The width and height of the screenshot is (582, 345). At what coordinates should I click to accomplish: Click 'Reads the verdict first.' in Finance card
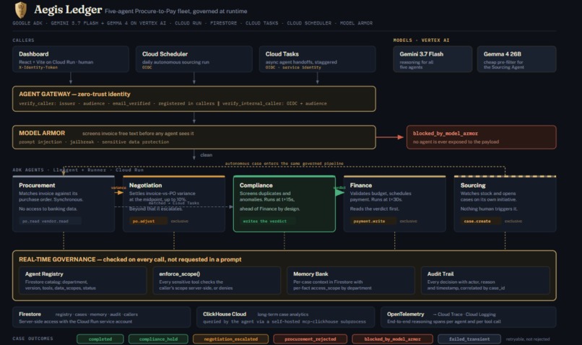pyautogui.click(x=375, y=209)
